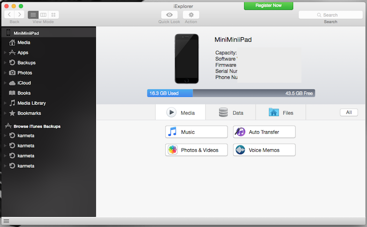Click the Register Now button

[x=269, y=5]
